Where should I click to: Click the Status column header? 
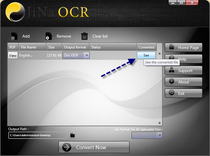(x=113, y=47)
